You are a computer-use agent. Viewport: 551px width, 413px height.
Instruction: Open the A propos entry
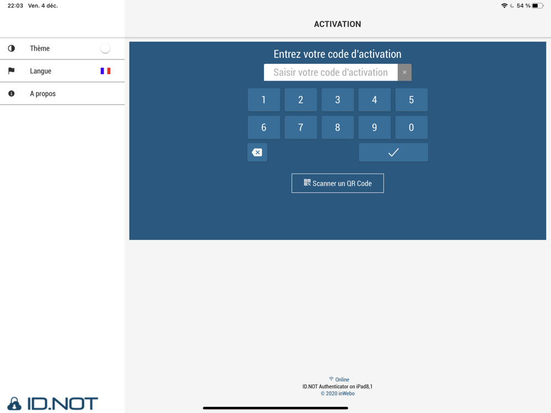click(62, 94)
